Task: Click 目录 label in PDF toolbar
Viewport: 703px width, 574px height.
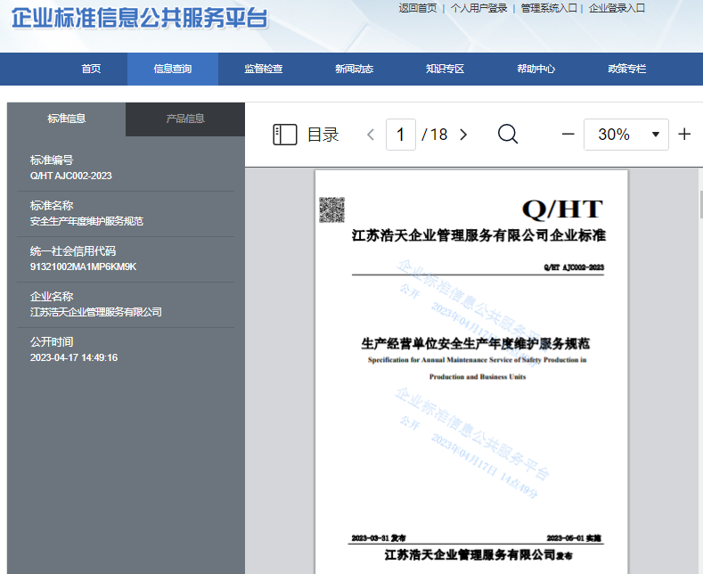Action: (x=323, y=135)
